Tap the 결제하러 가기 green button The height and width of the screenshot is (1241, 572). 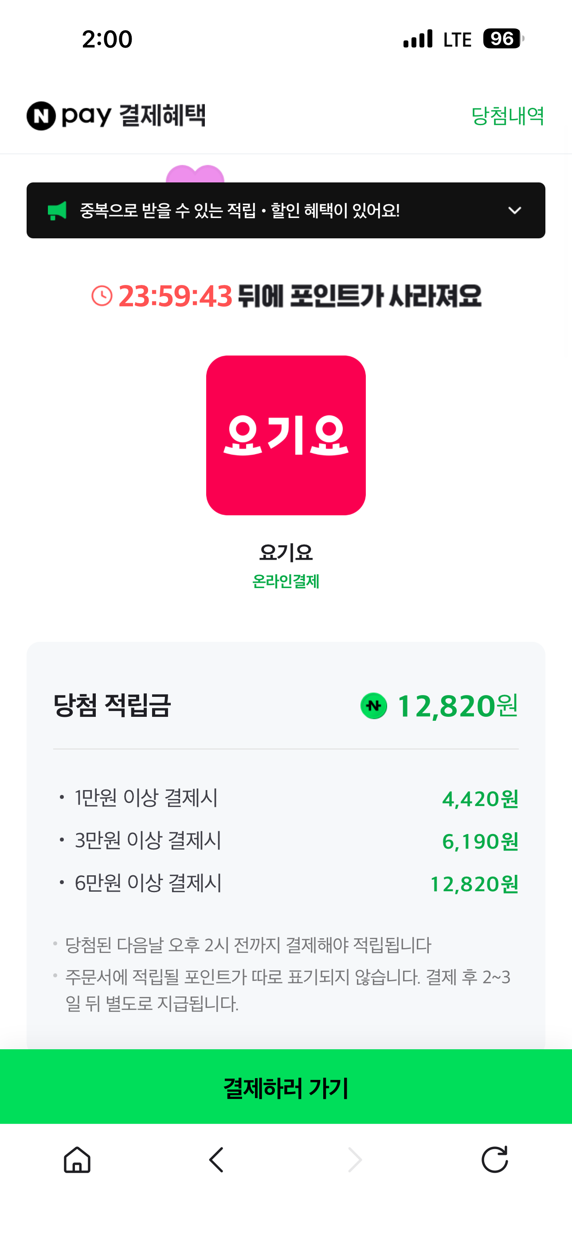286,1087
